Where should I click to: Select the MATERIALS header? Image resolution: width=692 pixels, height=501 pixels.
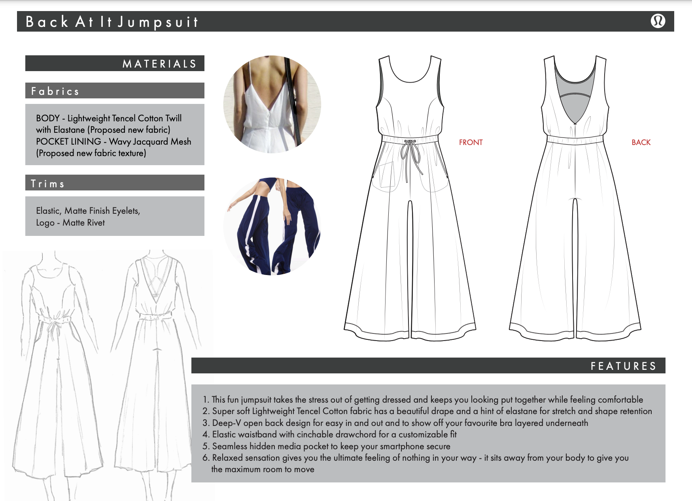click(115, 63)
